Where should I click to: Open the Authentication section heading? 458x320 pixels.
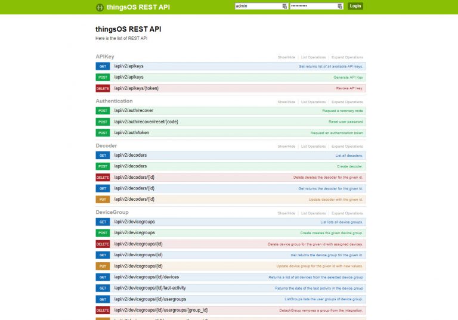coord(114,101)
